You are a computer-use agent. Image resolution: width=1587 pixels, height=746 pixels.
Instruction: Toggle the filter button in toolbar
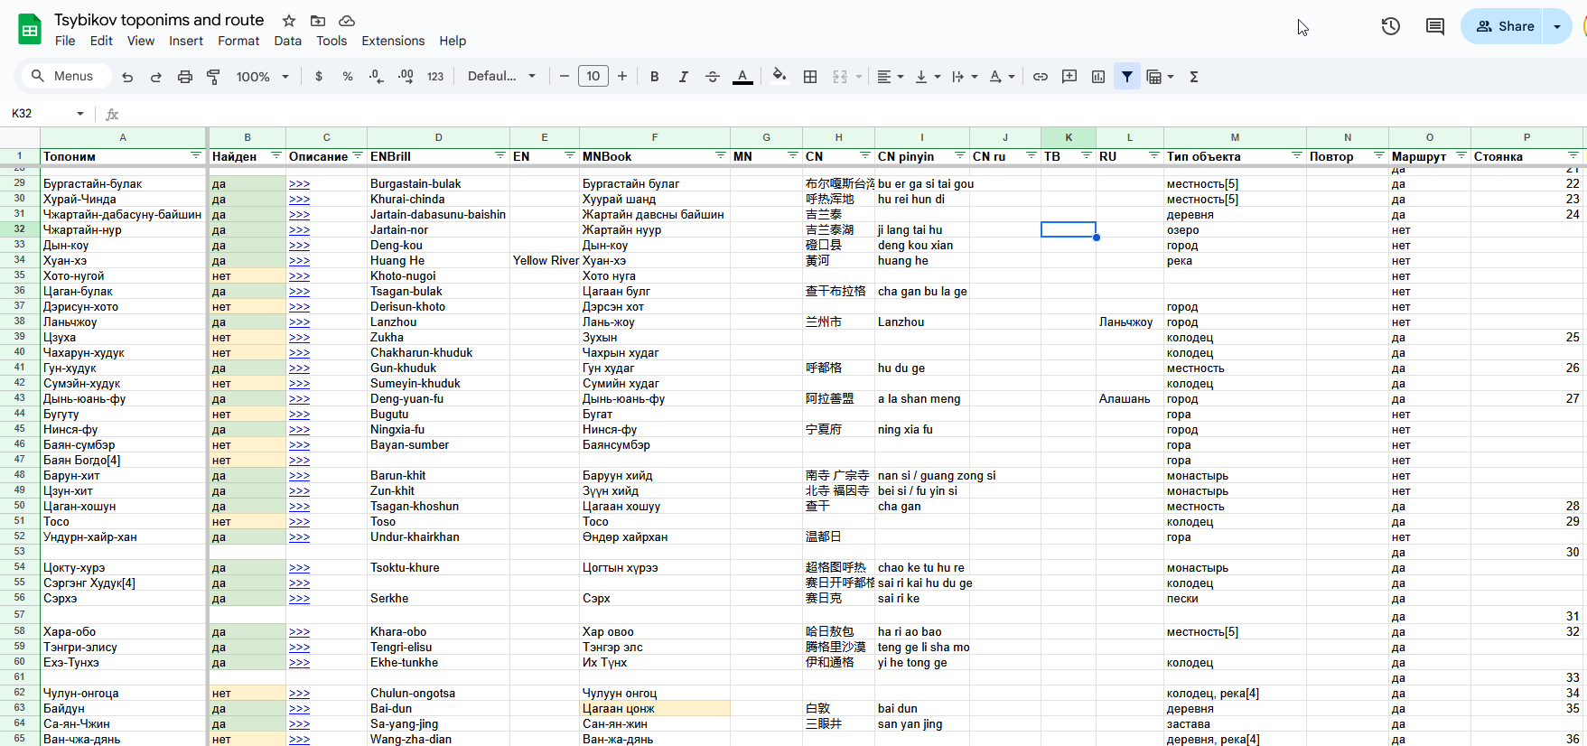tap(1127, 77)
